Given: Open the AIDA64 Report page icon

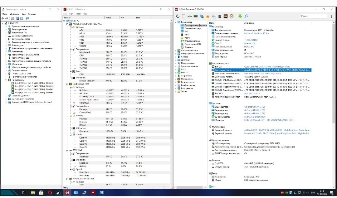Looking at the screenshot, I should 184,16.
